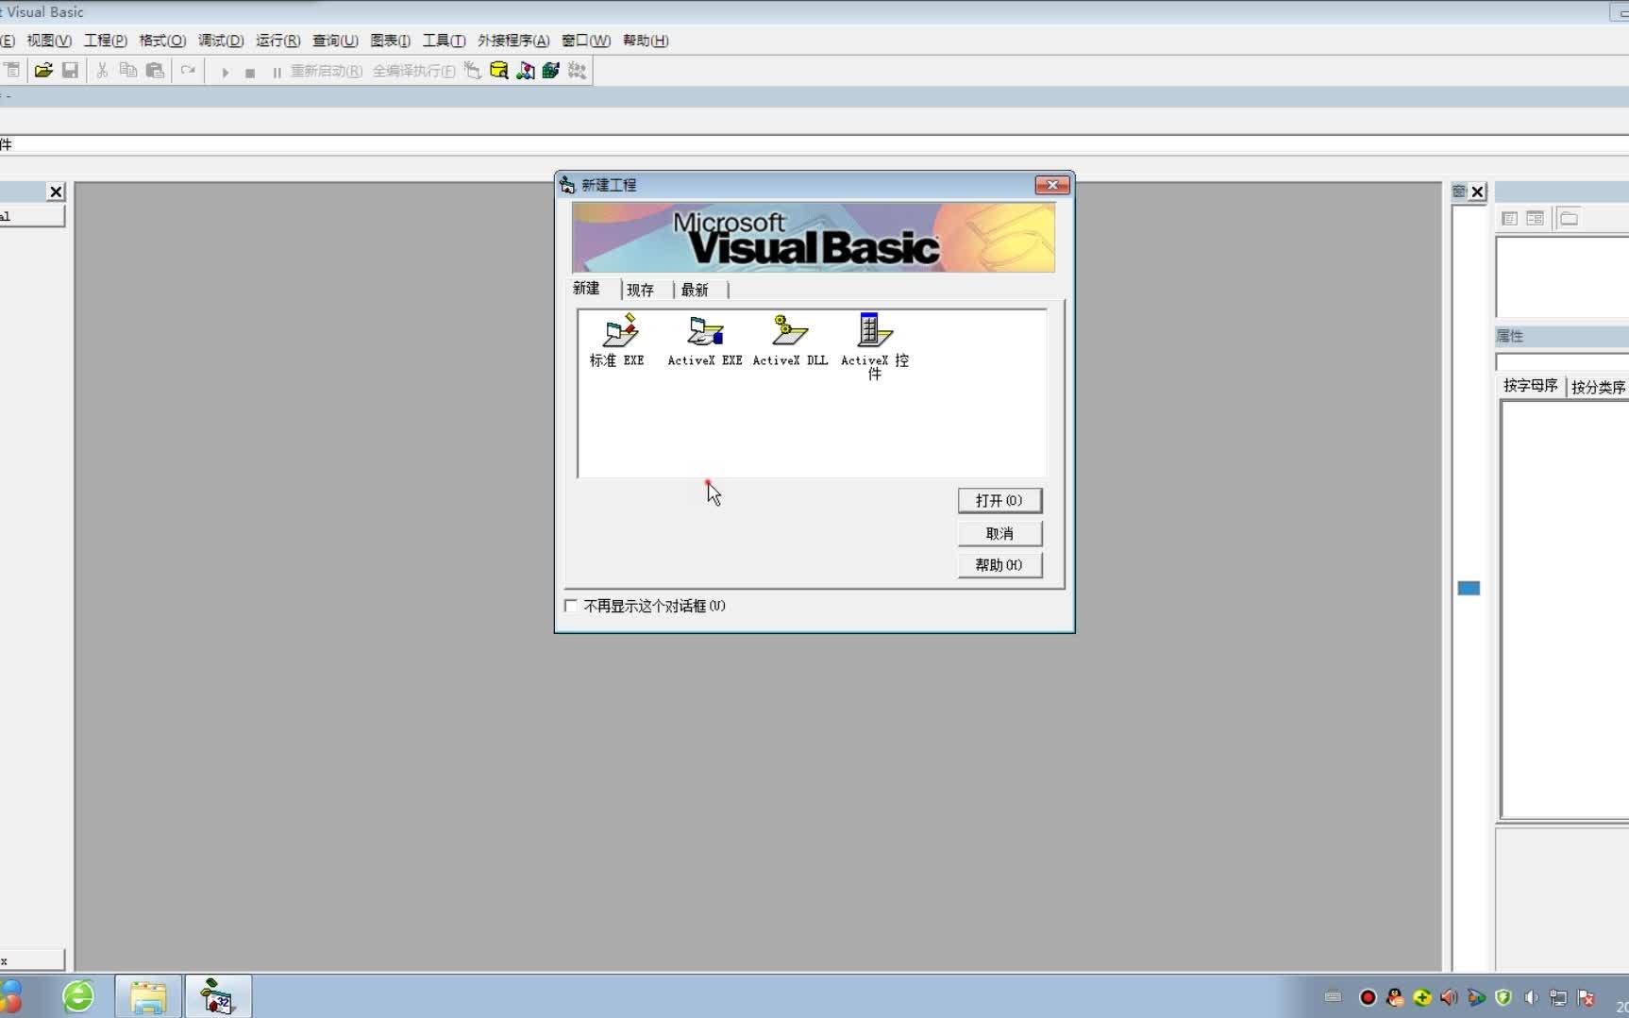Click the properties object combo box
Screen dimensions: 1629x1018
tap(1562, 362)
